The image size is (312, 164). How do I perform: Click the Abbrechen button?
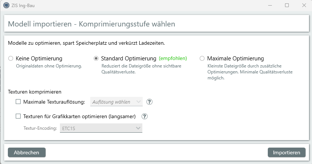[27, 152]
